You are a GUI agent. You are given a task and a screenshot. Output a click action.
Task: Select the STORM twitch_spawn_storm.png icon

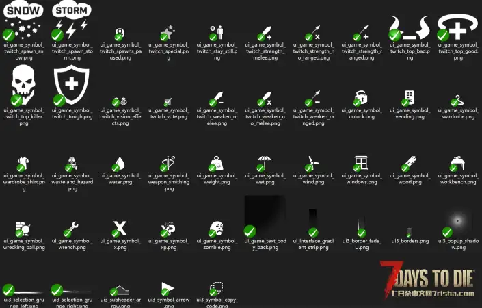pos(72,21)
